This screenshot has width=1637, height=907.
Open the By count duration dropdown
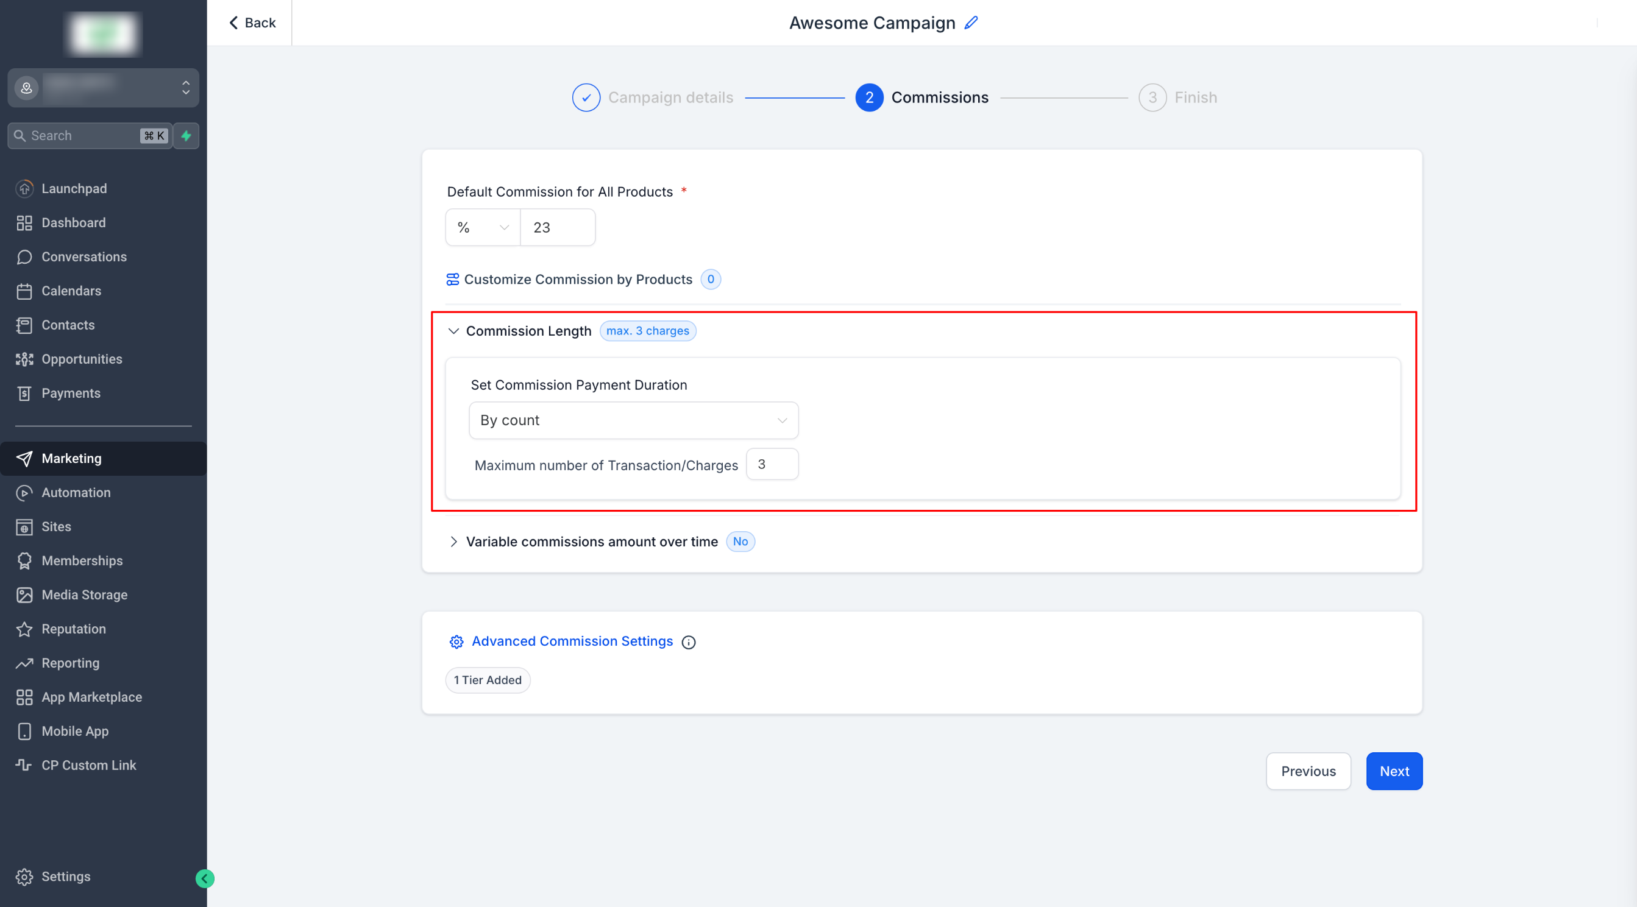pyautogui.click(x=633, y=420)
